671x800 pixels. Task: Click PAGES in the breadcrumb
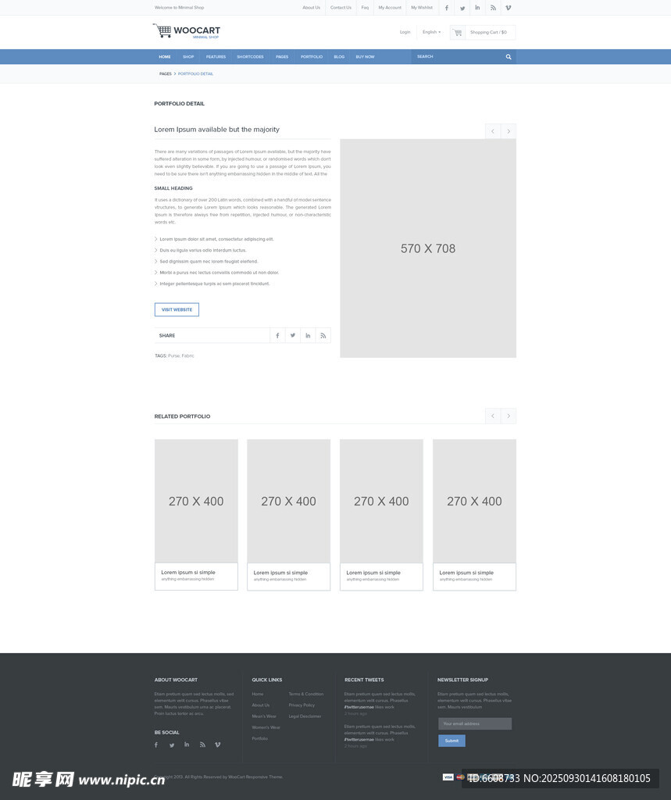166,74
